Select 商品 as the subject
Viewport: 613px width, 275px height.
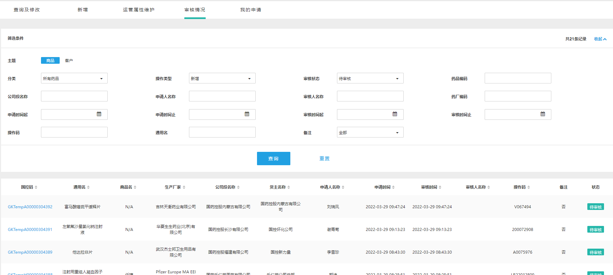pyautogui.click(x=50, y=60)
